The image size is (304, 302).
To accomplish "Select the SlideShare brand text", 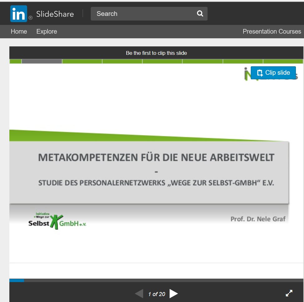I will 55,14.
